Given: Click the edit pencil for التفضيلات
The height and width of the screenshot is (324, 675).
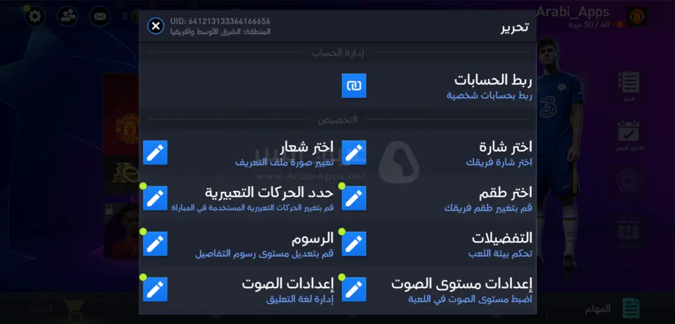Looking at the screenshot, I should [x=354, y=244].
